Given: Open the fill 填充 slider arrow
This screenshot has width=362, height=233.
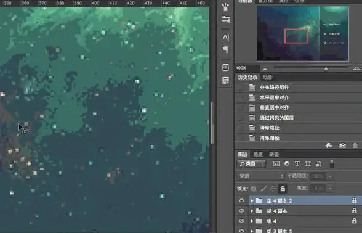Looking at the screenshot, I should pos(330,189).
